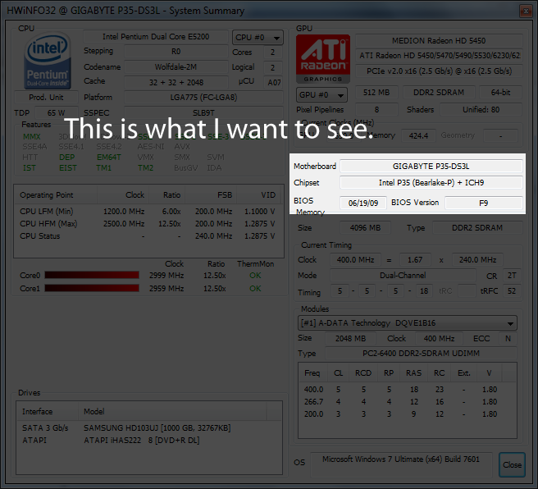Image resolution: width=538 pixels, height=489 pixels.
Task: Click the BIOS date field 06/19/09
Action: 362,203
